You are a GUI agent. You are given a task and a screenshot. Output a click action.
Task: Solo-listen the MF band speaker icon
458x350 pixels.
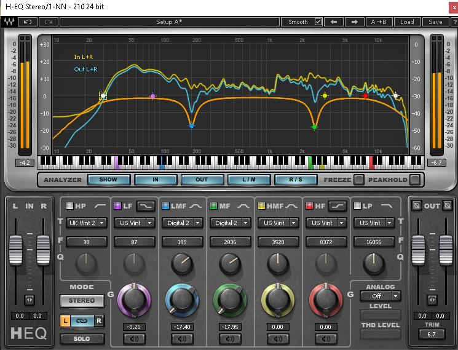click(x=230, y=339)
